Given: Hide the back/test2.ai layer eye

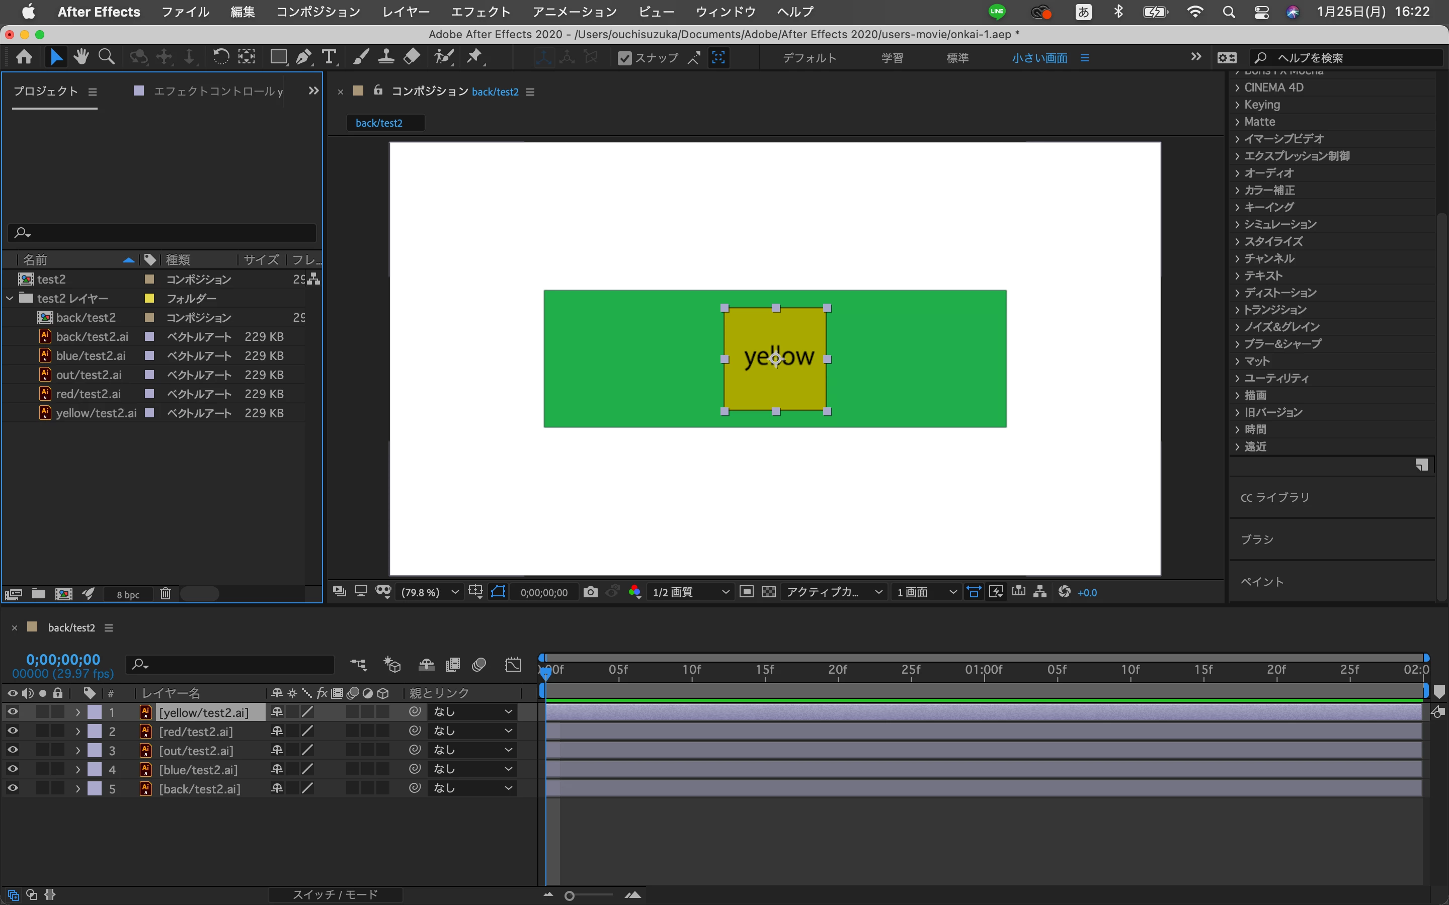Looking at the screenshot, I should pos(12,788).
